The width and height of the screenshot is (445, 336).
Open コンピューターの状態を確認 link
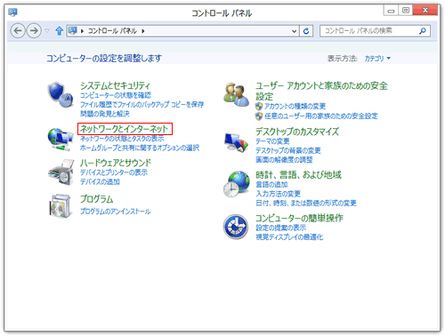116,95
